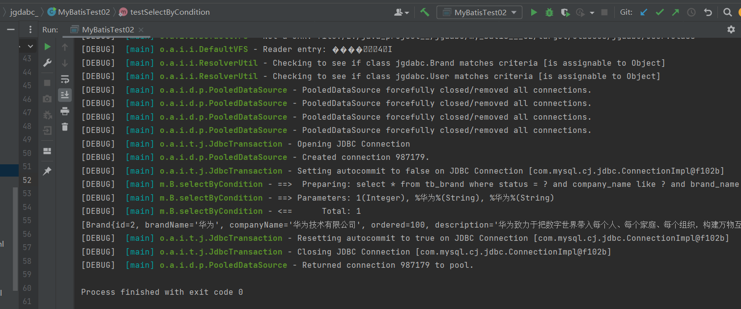Screen dimensions: 741x309
Task: Click jgdabc_ breadcrumb
Action: point(24,12)
